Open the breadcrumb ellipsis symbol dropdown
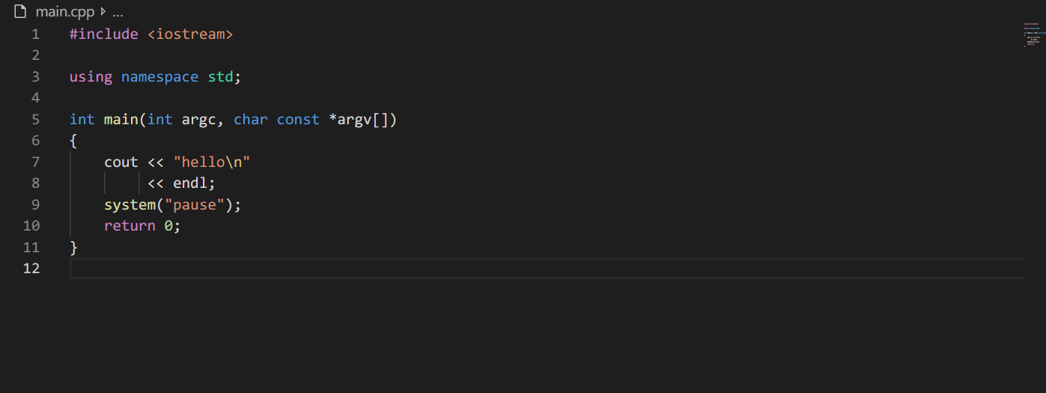 (x=118, y=12)
